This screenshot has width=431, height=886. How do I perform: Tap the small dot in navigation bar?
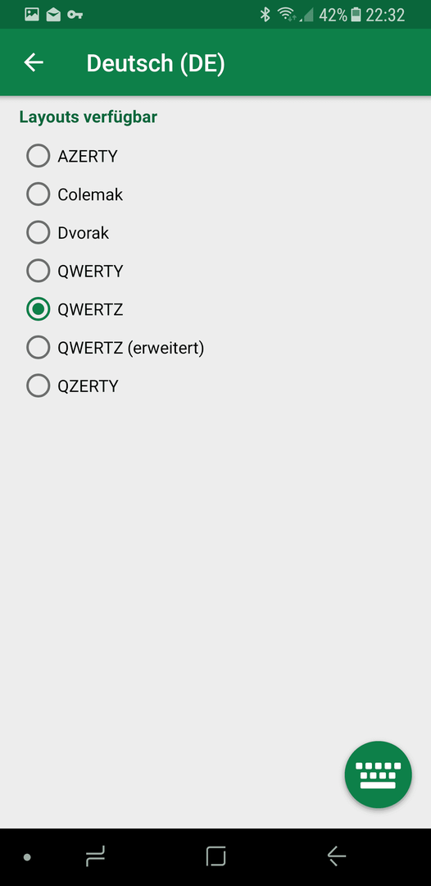point(27,857)
